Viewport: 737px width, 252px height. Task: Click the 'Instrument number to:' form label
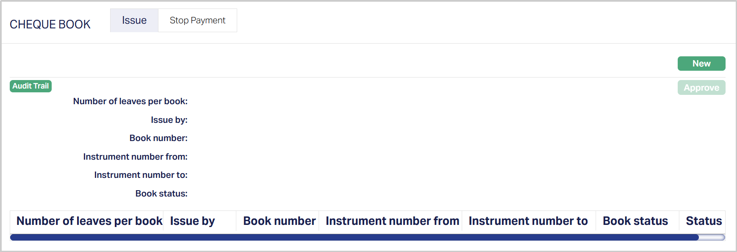click(141, 175)
